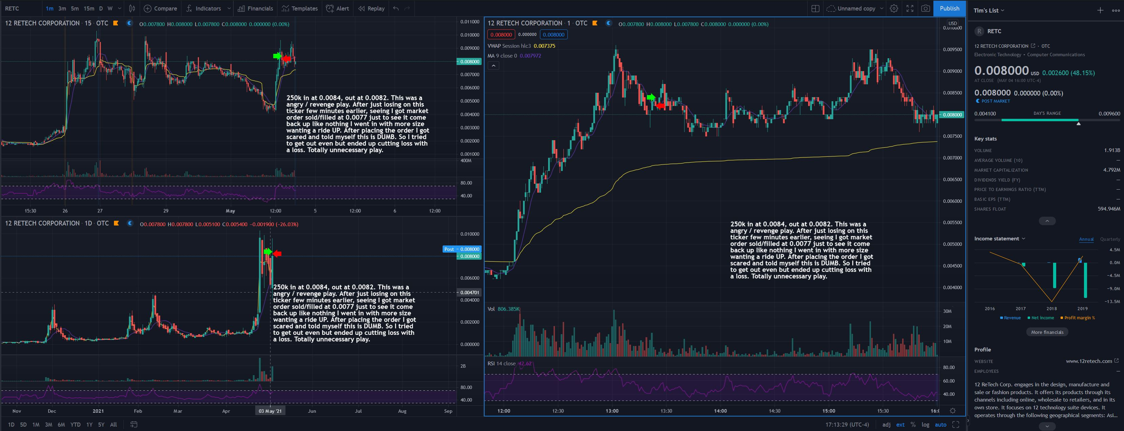The width and height of the screenshot is (1124, 431).
Task: Toggle auto scale option
Action: 940,425
